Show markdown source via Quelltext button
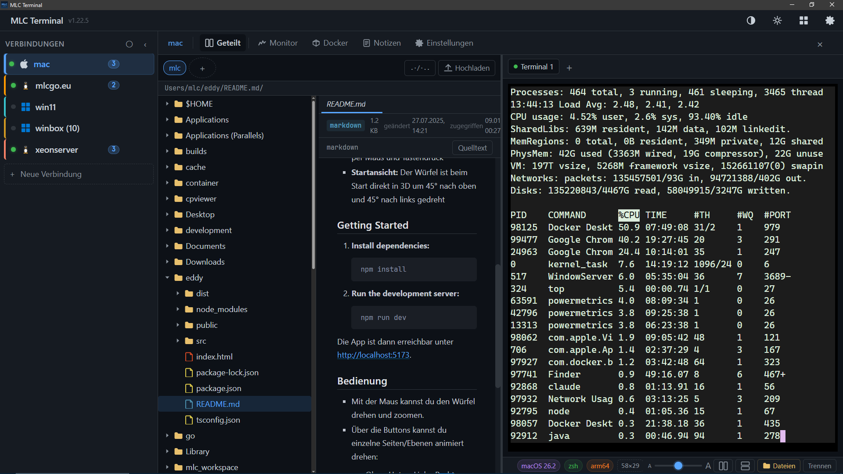Screen dimensions: 843x474 (472, 147)
